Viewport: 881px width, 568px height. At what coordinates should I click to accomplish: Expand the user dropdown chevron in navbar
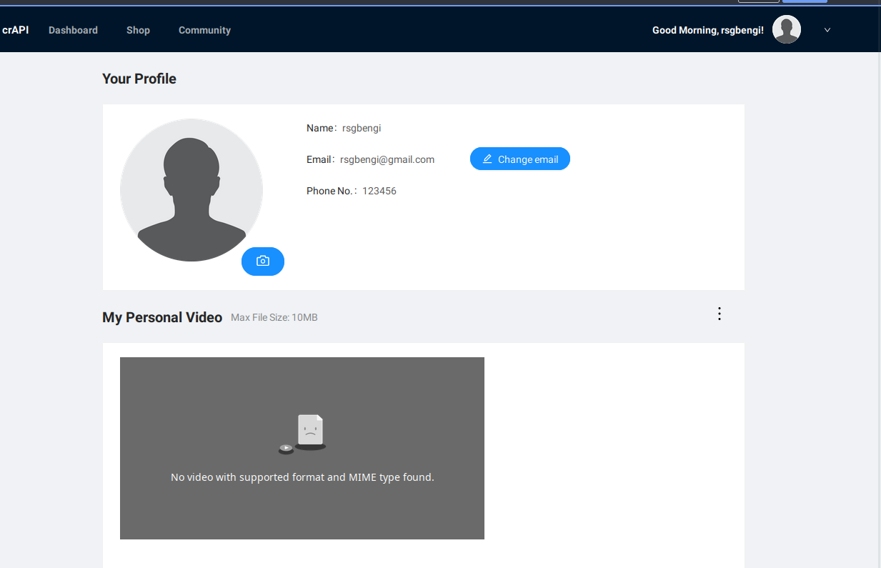(827, 30)
